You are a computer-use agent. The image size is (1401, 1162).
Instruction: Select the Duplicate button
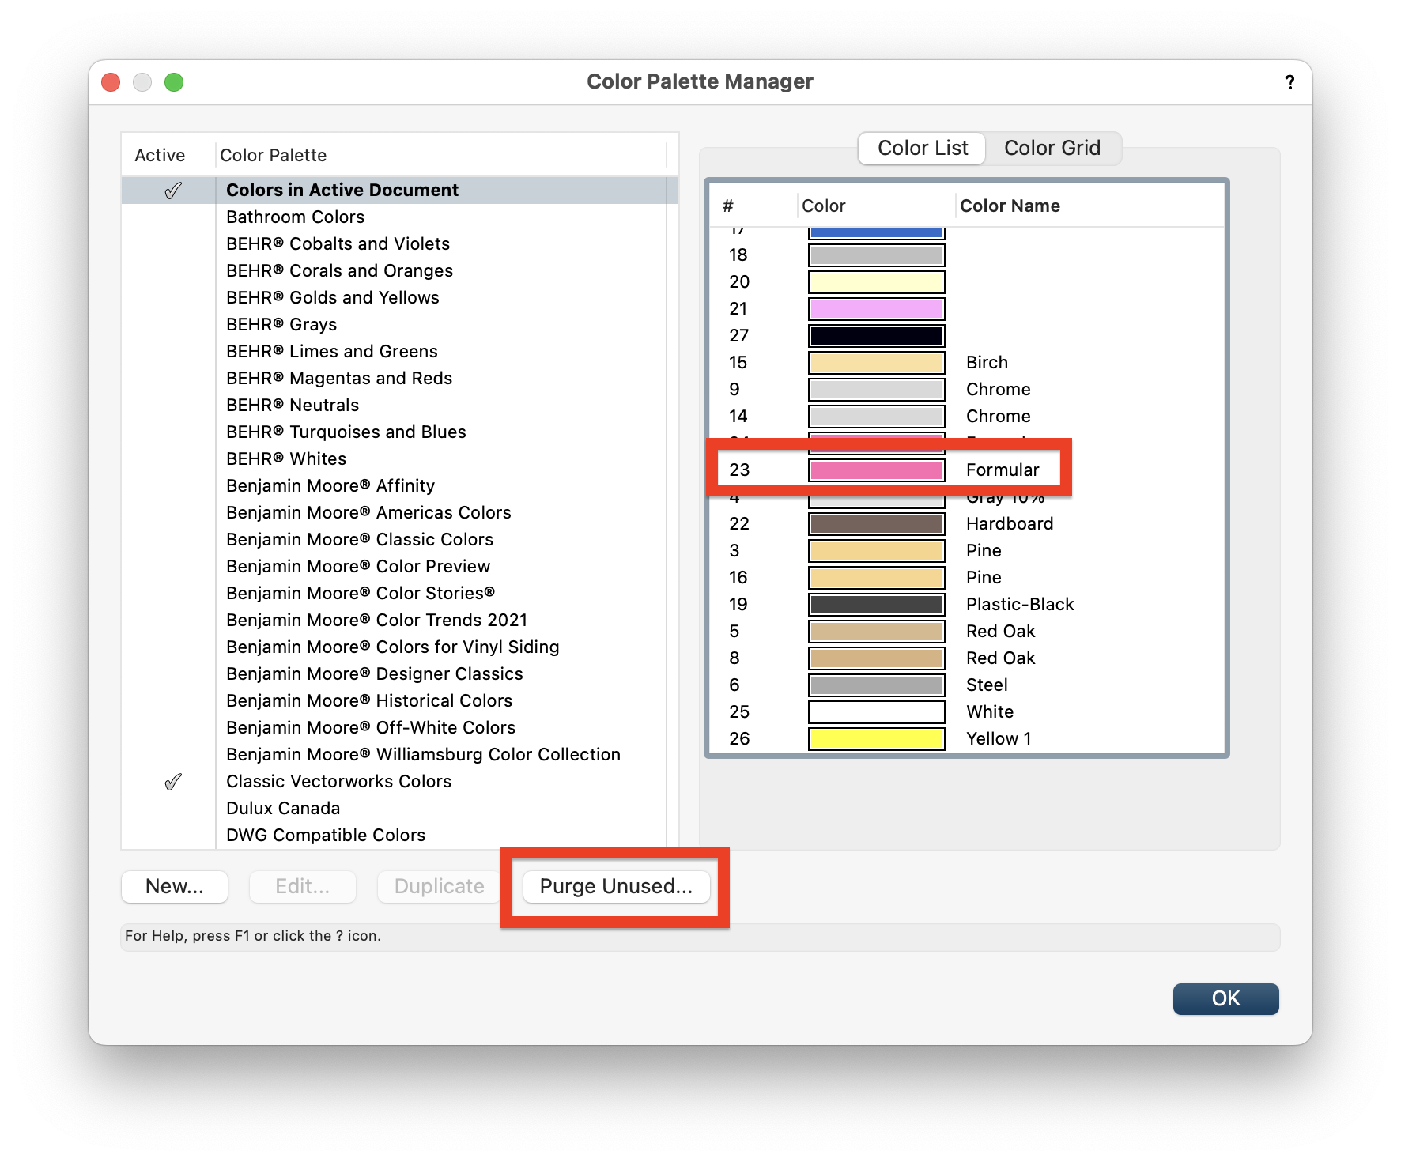(x=438, y=886)
